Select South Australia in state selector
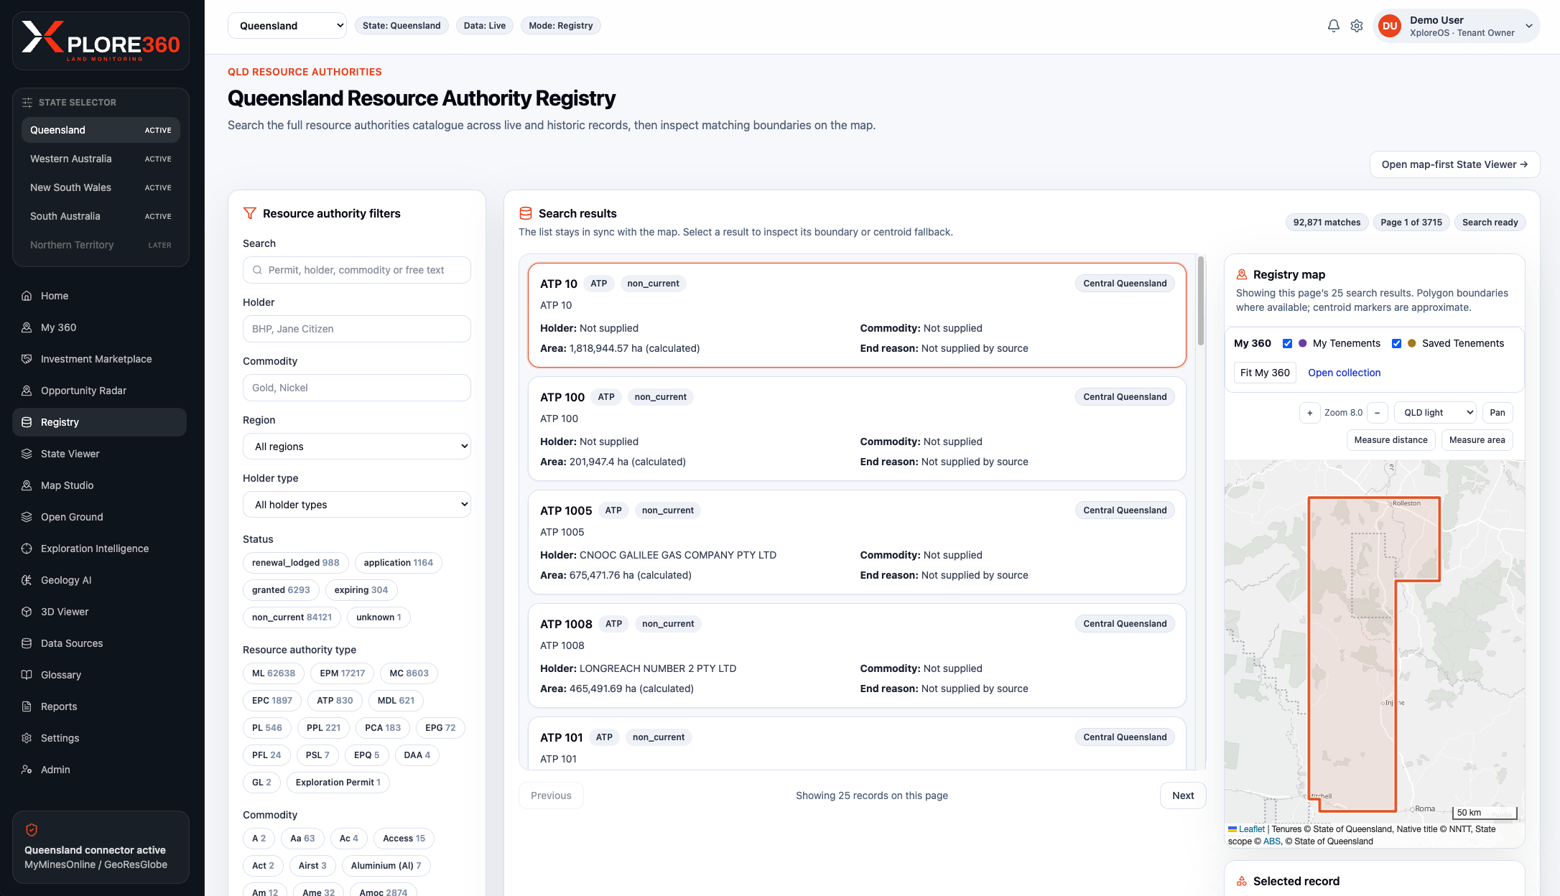The width and height of the screenshot is (1560, 896). 101,216
